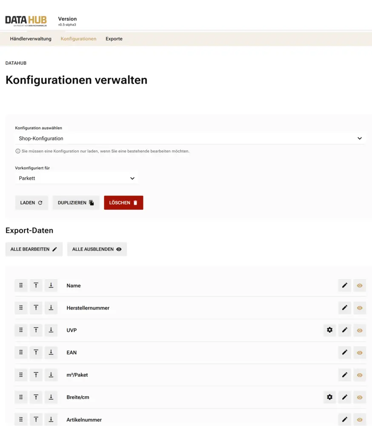The image size is (372, 426).
Task: Open the Exporte tab
Action: coord(114,39)
